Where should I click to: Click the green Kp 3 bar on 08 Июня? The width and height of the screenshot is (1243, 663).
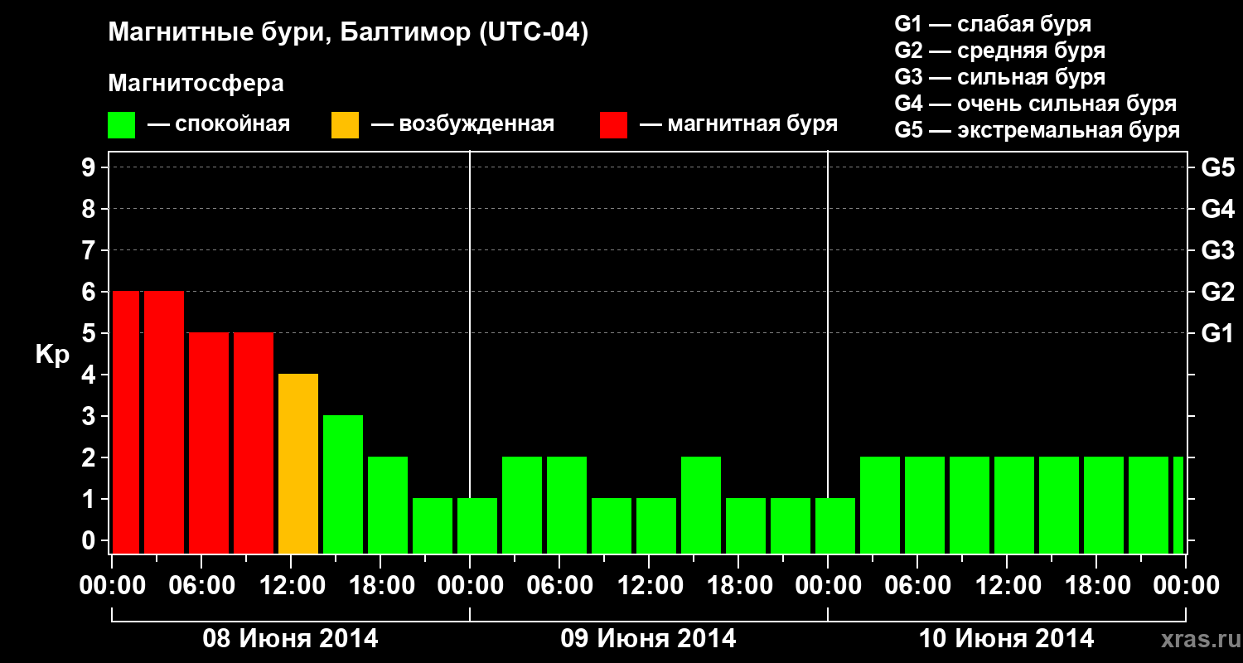coord(343,485)
